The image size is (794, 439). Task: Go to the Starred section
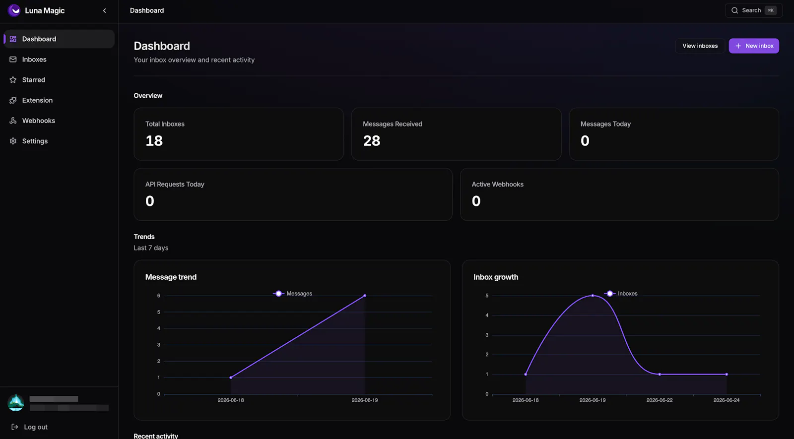click(59, 80)
